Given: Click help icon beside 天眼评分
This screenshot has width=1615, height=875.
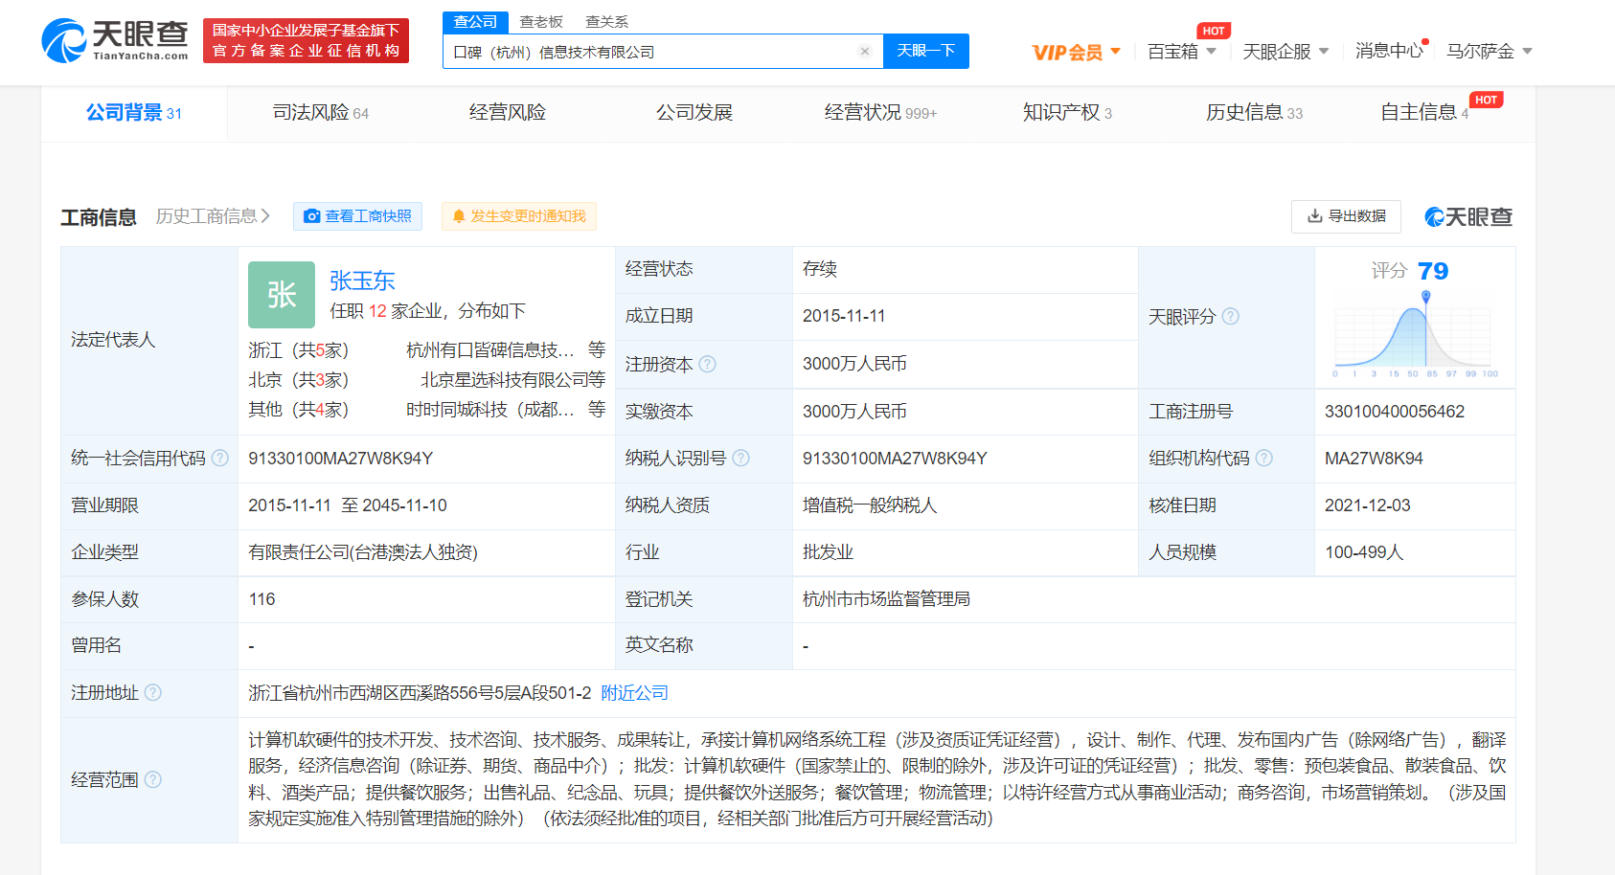Looking at the screenshot, I should pyautogui.click(x=1231, y=317).
